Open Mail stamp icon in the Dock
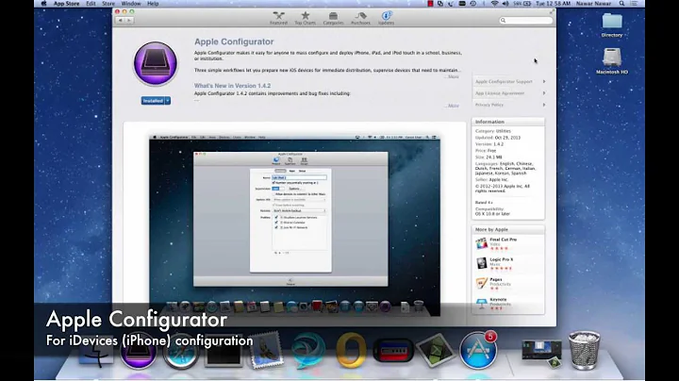 point(265,350)
